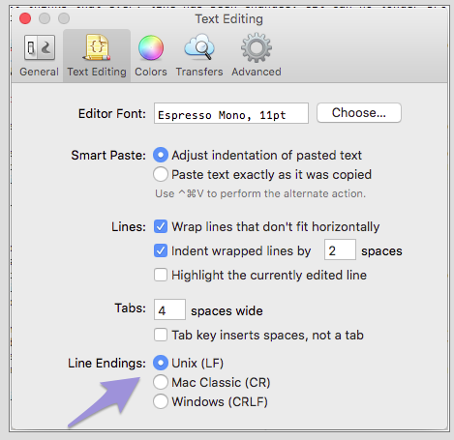Image resolution: width=454 pixels, height=440 pixels.
Task: Click the Editor Font field
Action: point(231,113)
